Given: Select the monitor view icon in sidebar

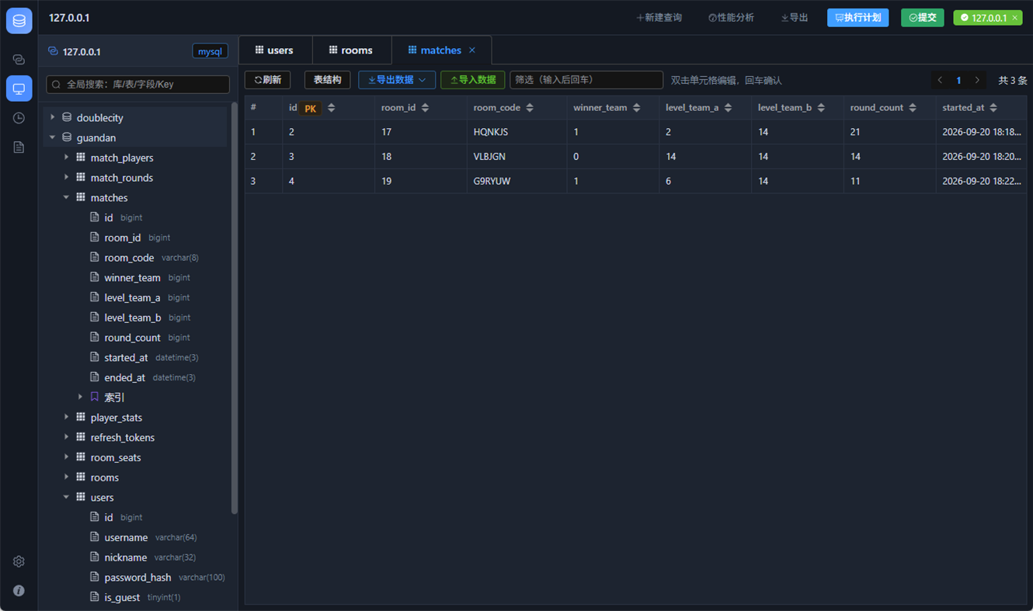Looking at the screenshot, I should pos(19,89).
